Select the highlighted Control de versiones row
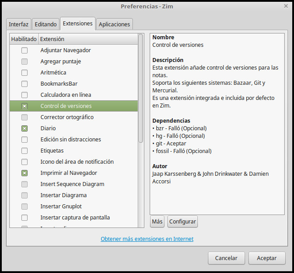This screenshot has height=273, width=294. pos(73,106)
